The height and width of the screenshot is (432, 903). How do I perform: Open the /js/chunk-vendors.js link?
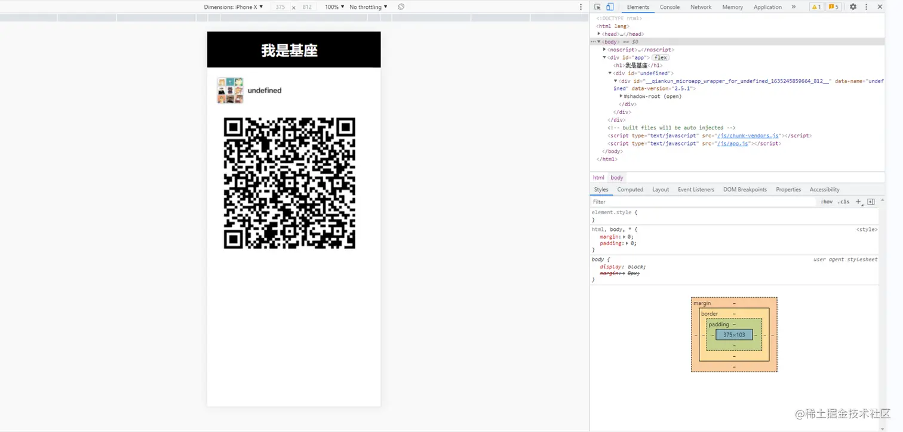749,135
